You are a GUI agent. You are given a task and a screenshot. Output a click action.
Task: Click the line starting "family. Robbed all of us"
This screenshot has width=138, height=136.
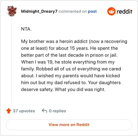pyautogui.click(x=71, y=69)
